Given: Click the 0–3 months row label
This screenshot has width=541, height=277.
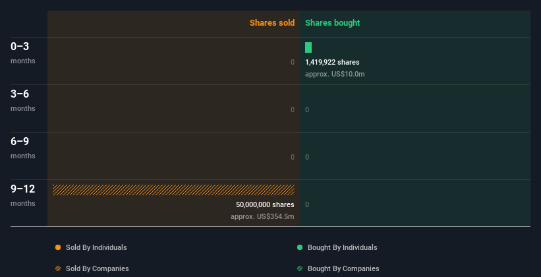Looking at the screenshot, I should pos(23,53).
